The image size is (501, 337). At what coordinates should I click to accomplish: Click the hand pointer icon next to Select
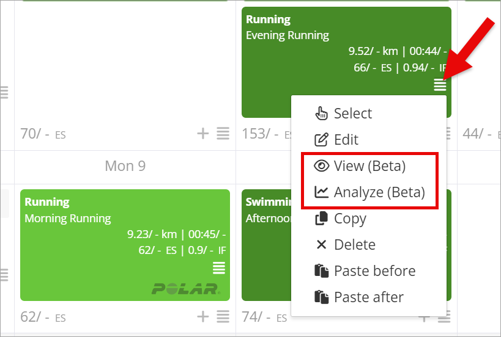[x=321, y=113]
